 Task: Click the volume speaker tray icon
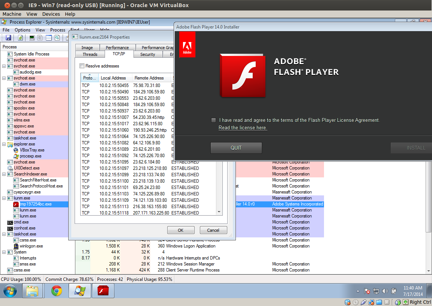(x=385, y=291)
